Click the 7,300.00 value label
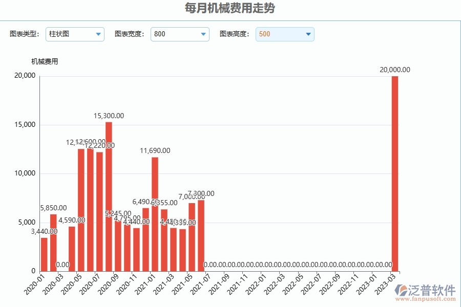 click(x=200, y=193)
